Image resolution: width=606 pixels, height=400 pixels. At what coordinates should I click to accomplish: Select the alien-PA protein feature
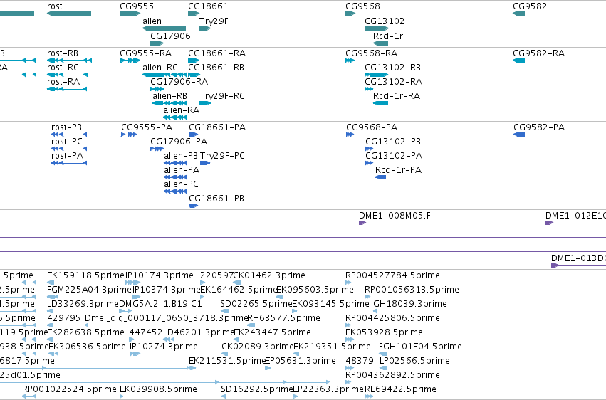(182, 170)
